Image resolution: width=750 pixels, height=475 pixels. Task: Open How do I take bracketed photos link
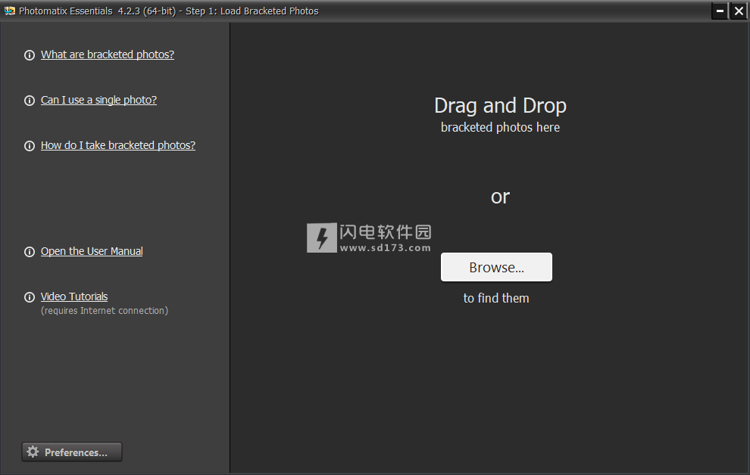pyautogui.click(x=118, y=145)
